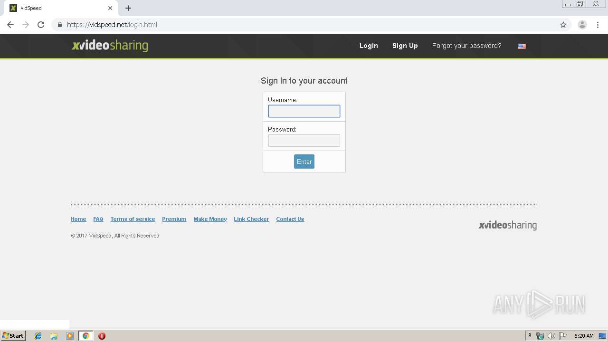Click the red Opera taskbar icon
608x342 pixels.
point(102,336)
